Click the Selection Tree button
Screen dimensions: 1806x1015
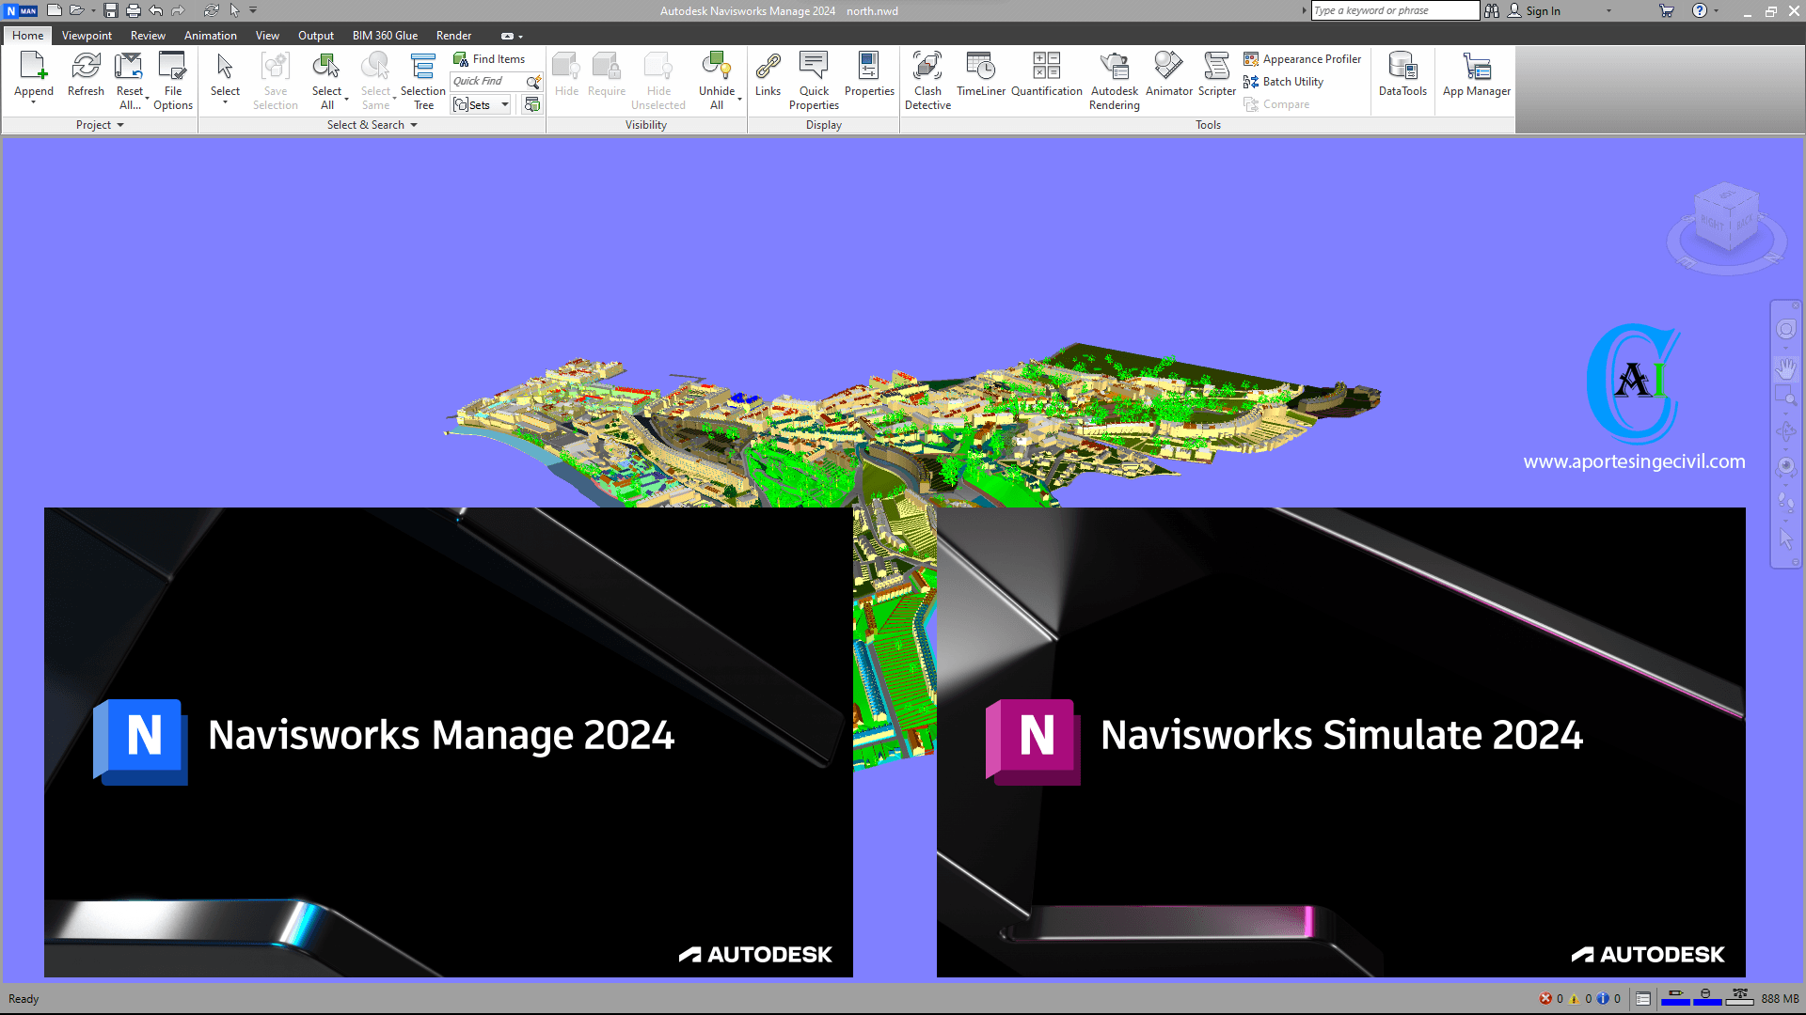[x=421, y=79]
